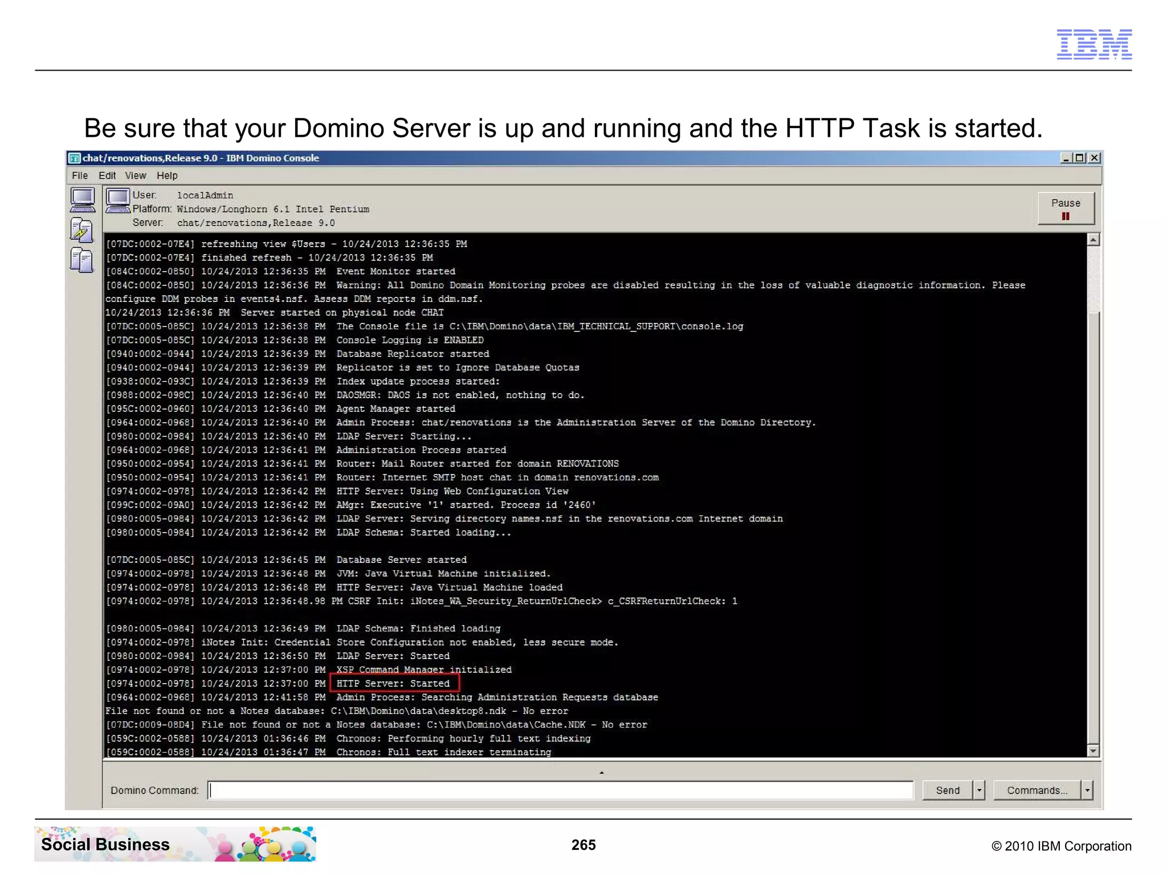Click the 'Database Replicator started' line
1167x875 pixels.
pos(413,354)
